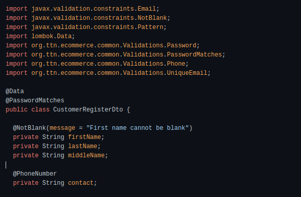Click the Validations.Phone import text

pos(154,64)
